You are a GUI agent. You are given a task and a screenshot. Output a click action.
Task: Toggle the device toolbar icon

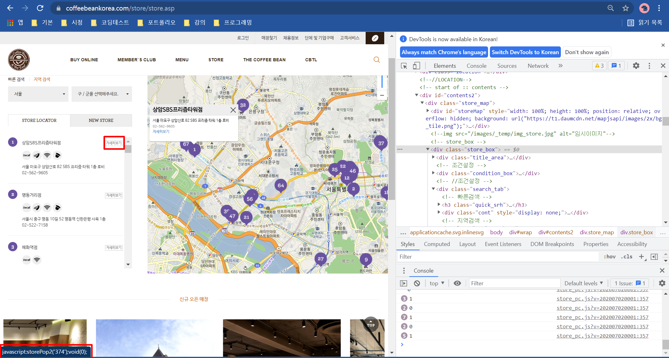[416, 66]
